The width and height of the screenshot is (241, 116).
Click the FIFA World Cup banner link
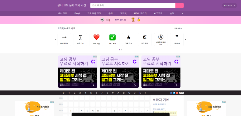[121, 20]
